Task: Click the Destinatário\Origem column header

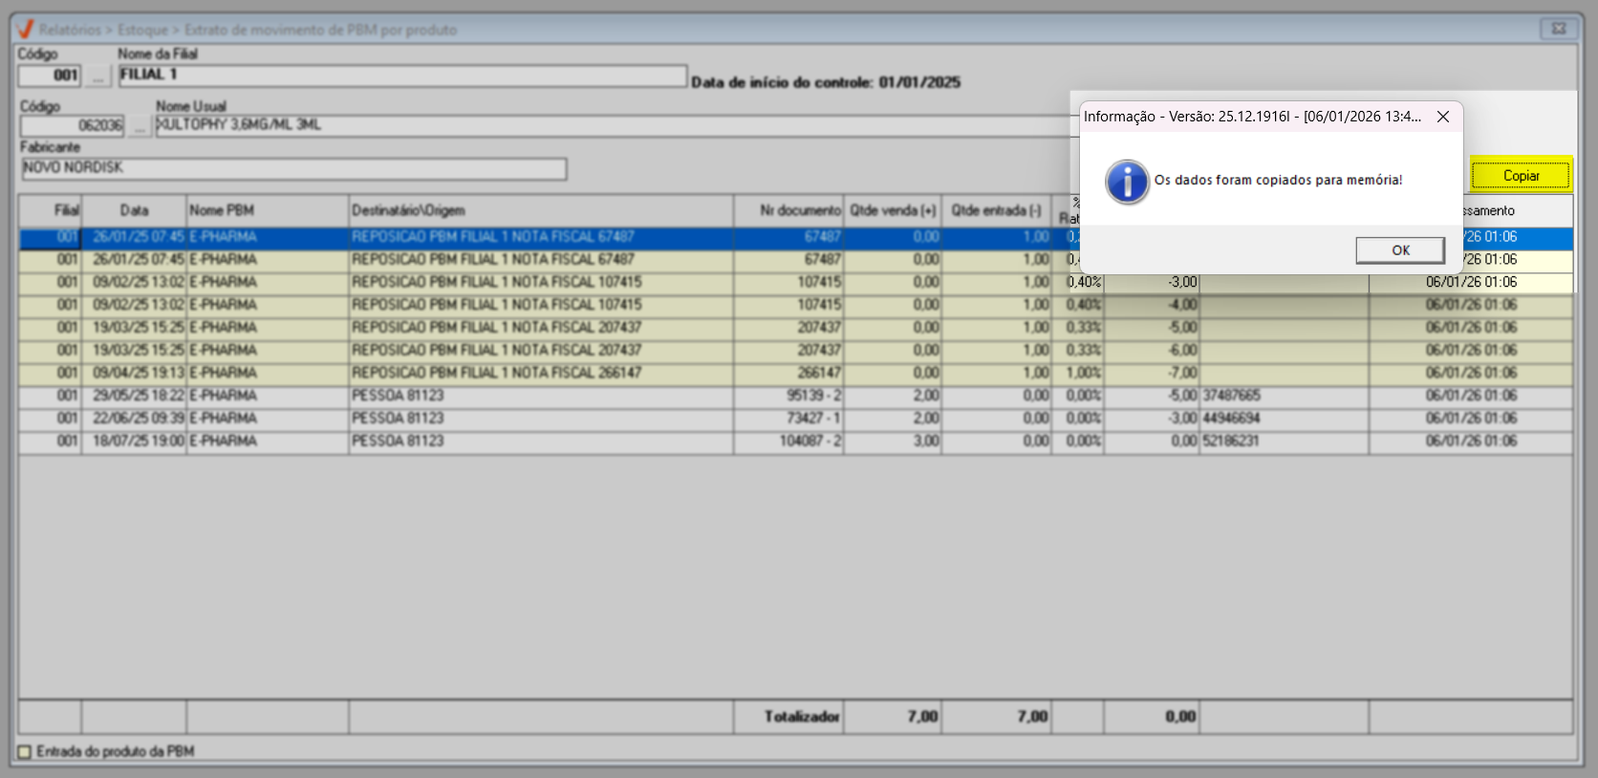Action: [540, 210]
